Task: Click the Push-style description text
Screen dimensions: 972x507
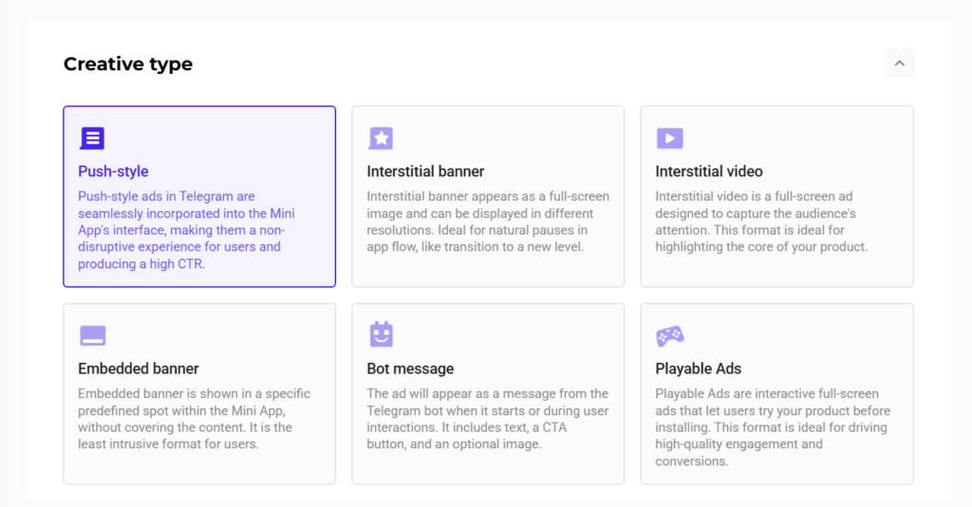Action: pyautogui.click(x=180, y=230)
